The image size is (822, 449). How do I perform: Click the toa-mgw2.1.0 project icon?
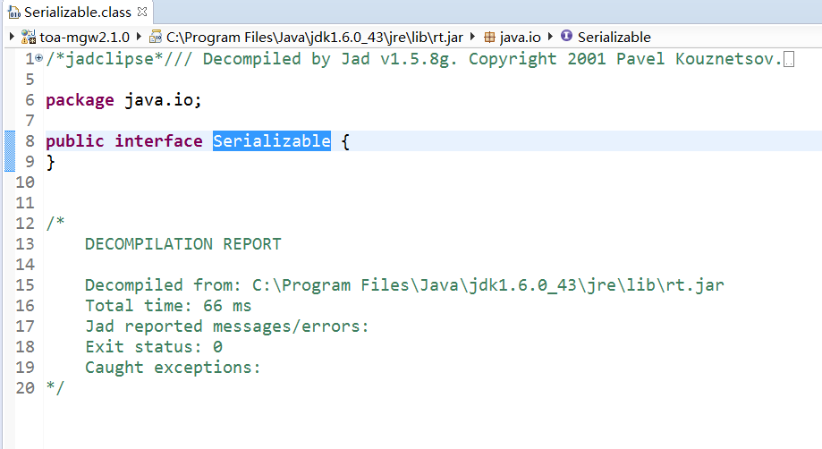pyautogui.click(x=29, y=37)
